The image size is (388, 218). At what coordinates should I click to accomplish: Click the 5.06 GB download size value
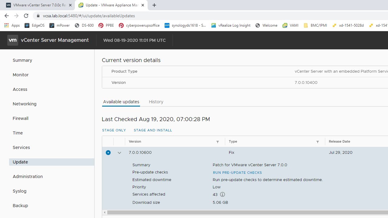220,203
